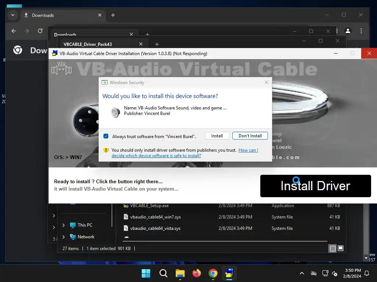Expand Network in navigation pane
The height and width of the screenshot is (282, 377).
(63, 237)
